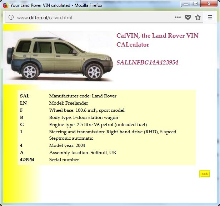Viewport: 220px width, 206px height.
Task: Click 'Wheel base: 100.6 inch, sport model'
Action: point(87,110)
